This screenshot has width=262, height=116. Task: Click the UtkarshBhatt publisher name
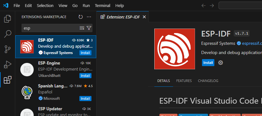click(x=49, y=76)
